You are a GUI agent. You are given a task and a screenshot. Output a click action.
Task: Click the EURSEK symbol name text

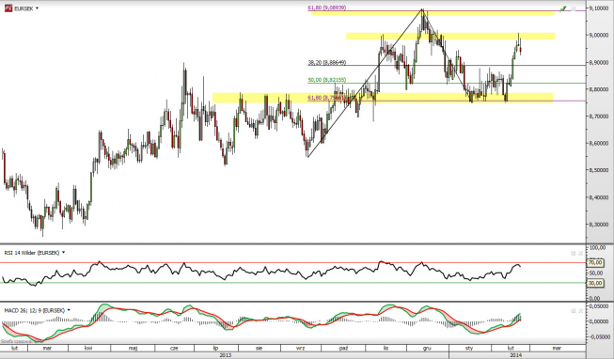(24, 8)
